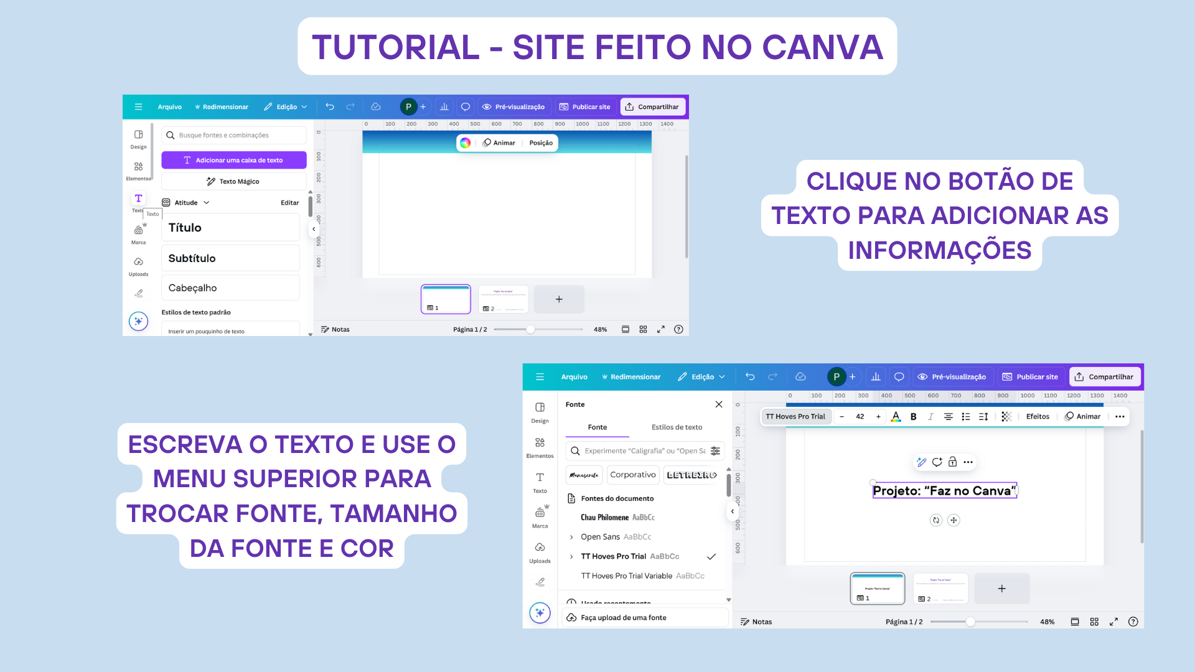Apply a bulleted list to the text
The width and height of the screenshot is (1195, 672).
click(967, 416)
